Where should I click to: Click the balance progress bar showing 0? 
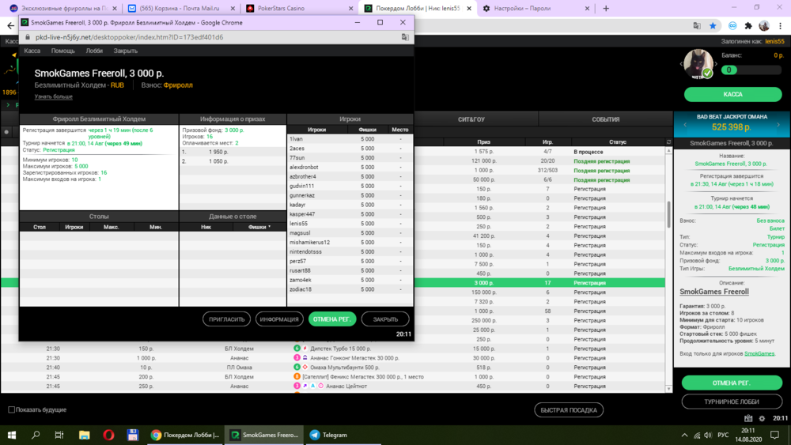[751, 70]
